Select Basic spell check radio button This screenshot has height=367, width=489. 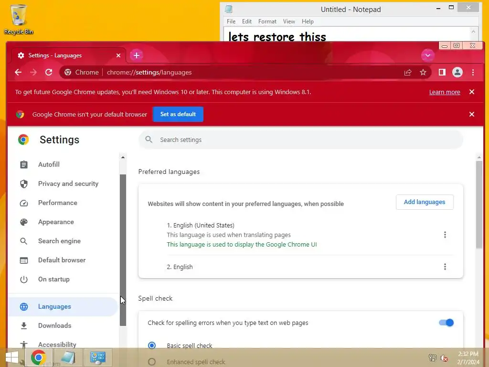[152, 345]
